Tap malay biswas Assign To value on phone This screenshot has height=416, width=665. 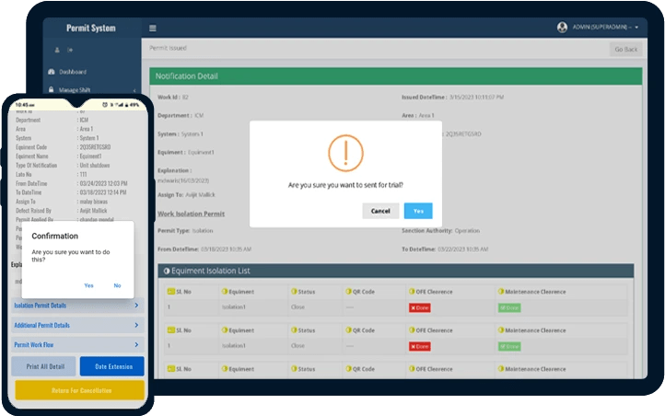[x=93, y=202]
